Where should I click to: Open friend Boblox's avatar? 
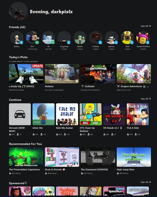pyautogui.click(x=17, y=38)
